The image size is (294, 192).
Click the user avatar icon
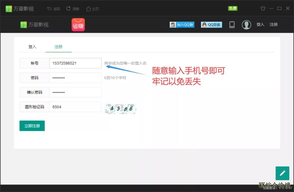(x=246, y=25)
